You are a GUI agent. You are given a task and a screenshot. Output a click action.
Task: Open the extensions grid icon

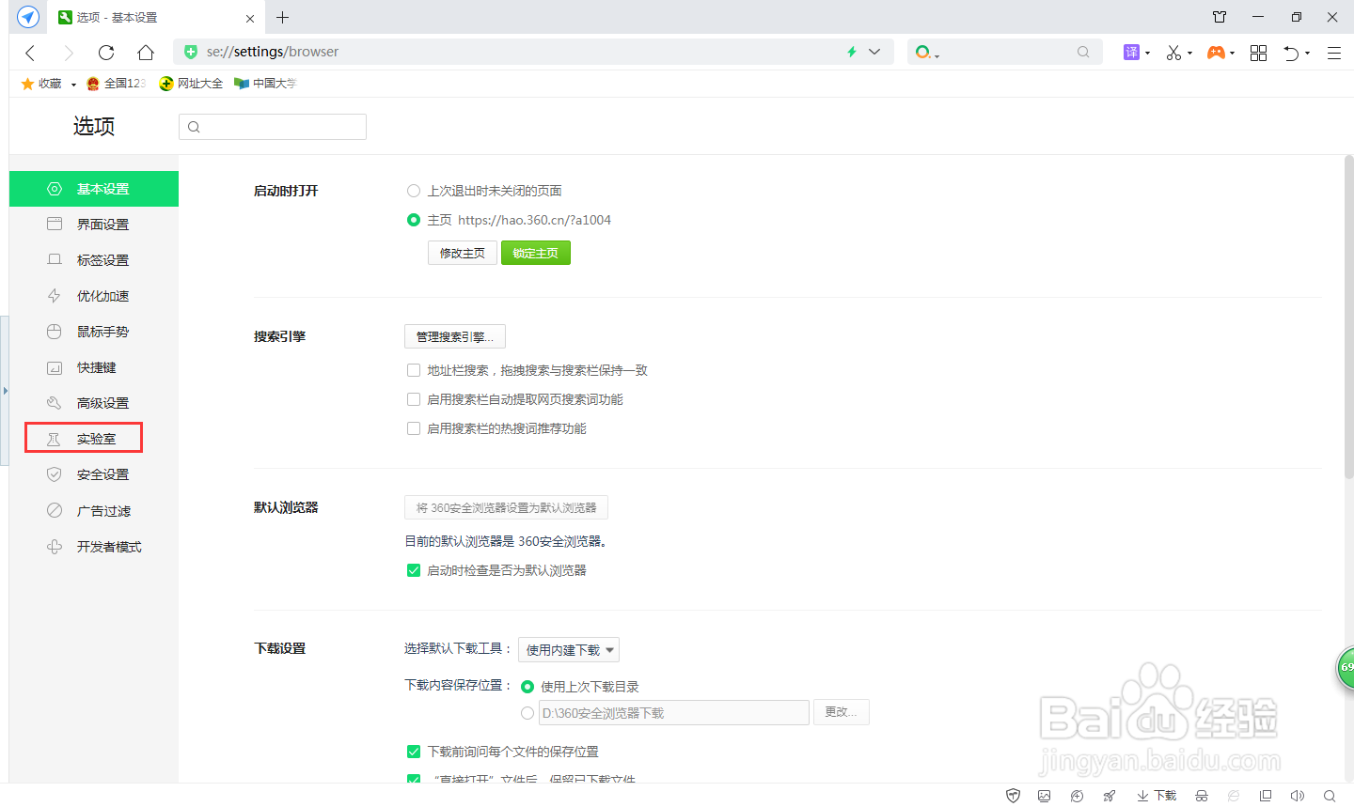coord(1258,53)
